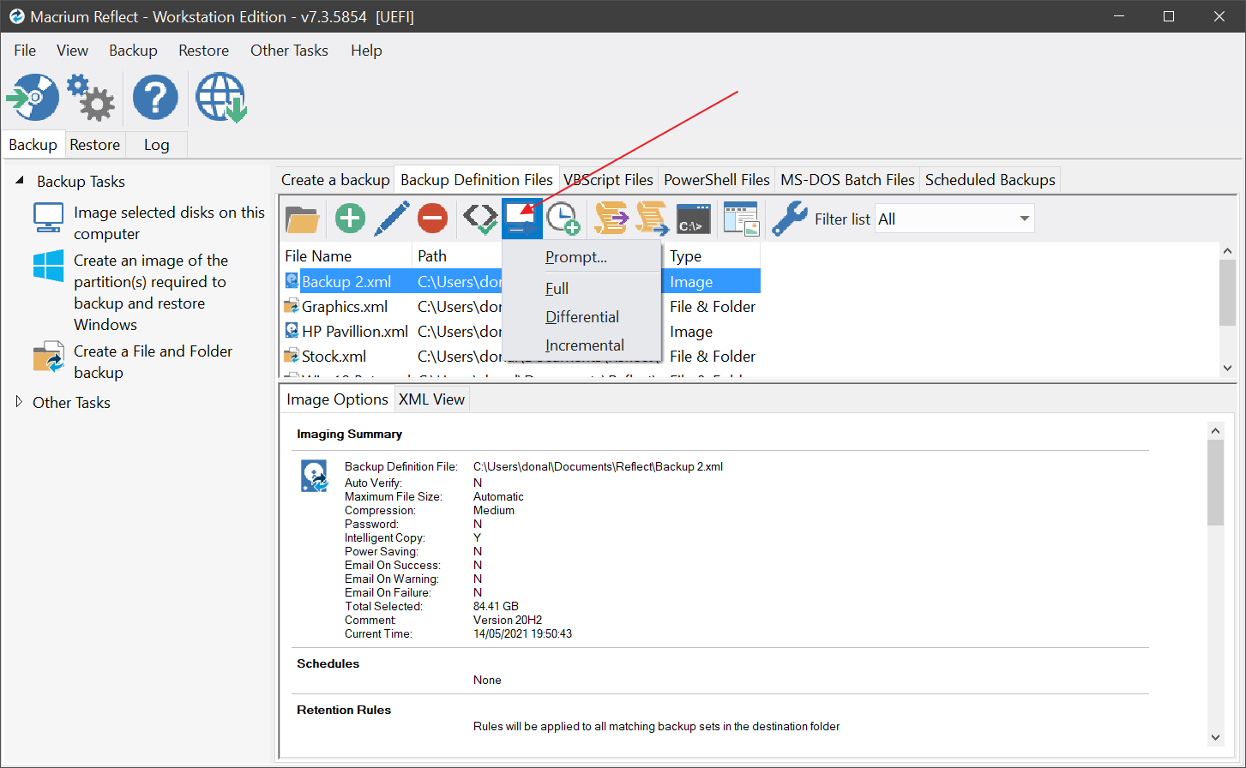Click summary pane scrollbar down arrow
Image resolution: width=1246 pixels, height=768 pixels.
1215,737
